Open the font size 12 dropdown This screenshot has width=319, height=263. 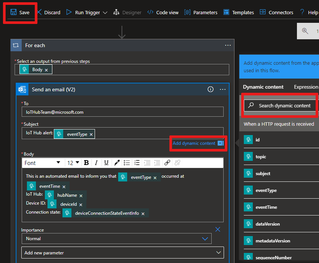73,163
